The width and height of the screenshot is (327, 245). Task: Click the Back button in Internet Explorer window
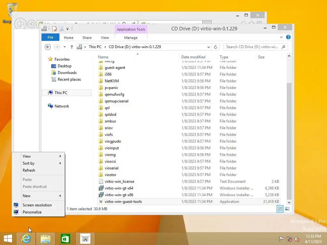tap(20, 24)
